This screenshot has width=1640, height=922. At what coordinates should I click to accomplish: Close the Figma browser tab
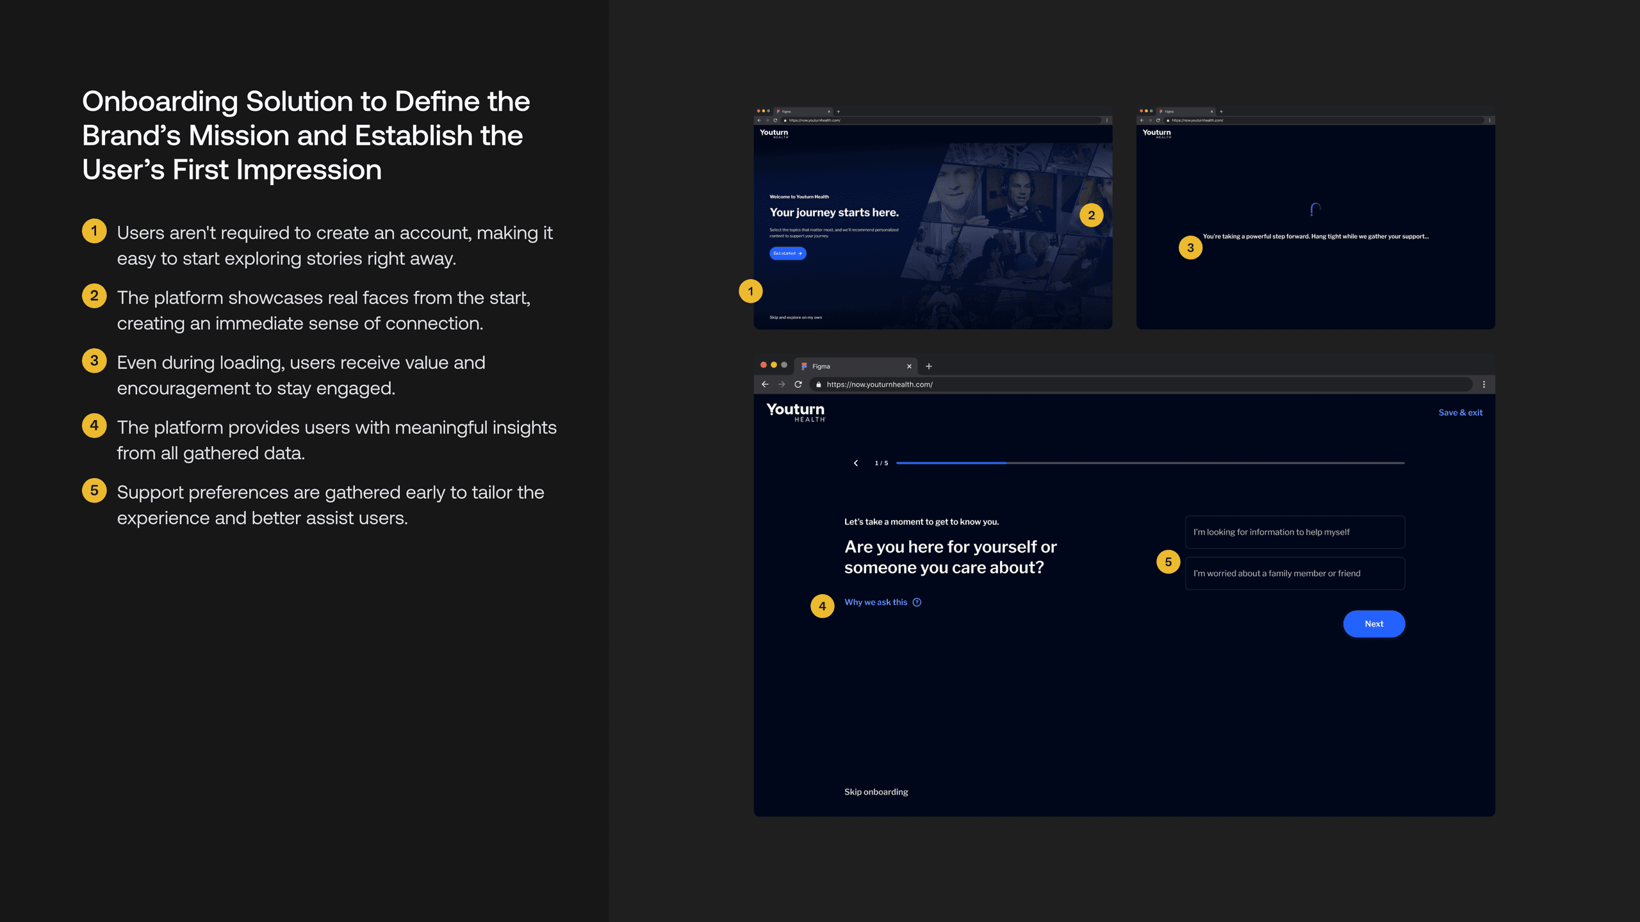909,366
